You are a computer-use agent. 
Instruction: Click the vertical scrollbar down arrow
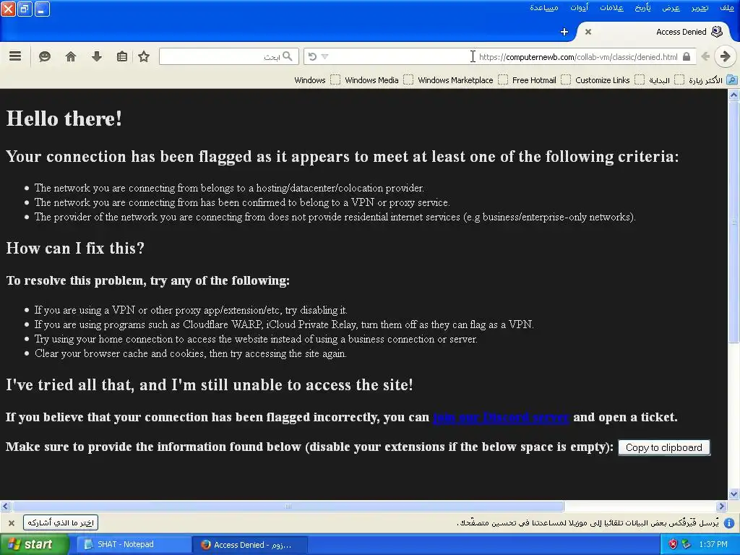733,494
